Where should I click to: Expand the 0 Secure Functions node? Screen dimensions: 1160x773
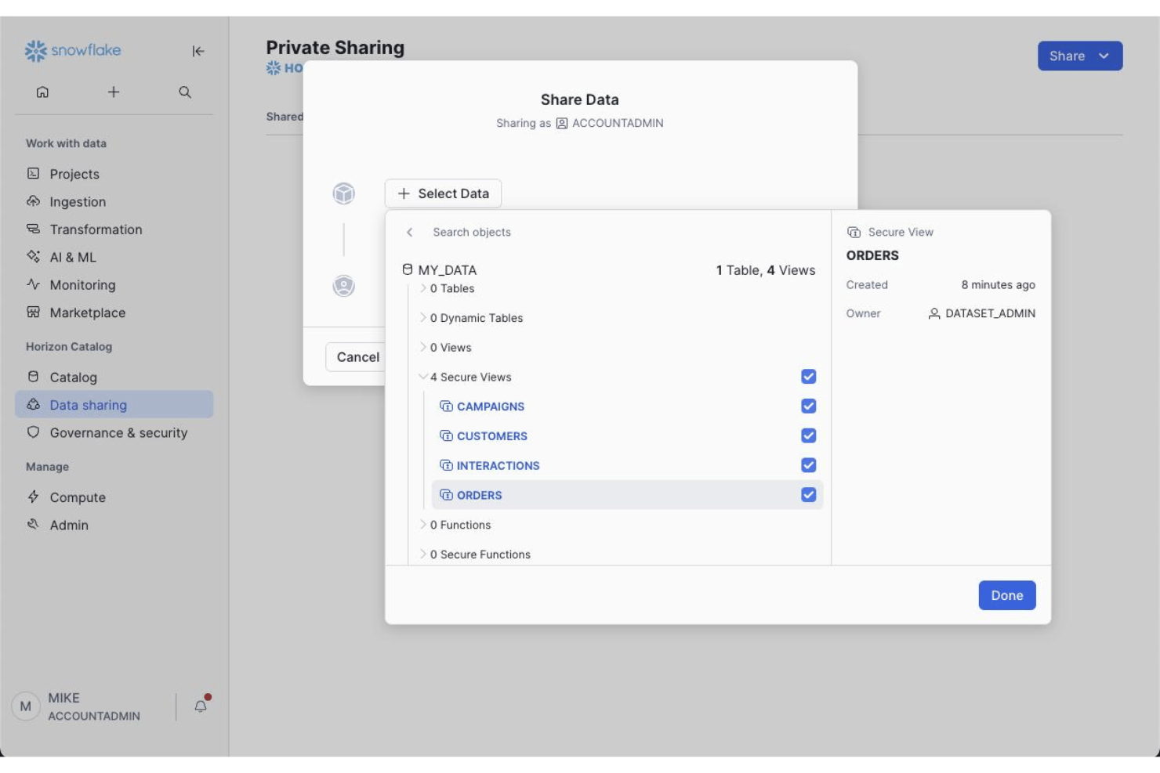(x=423, y=554)
